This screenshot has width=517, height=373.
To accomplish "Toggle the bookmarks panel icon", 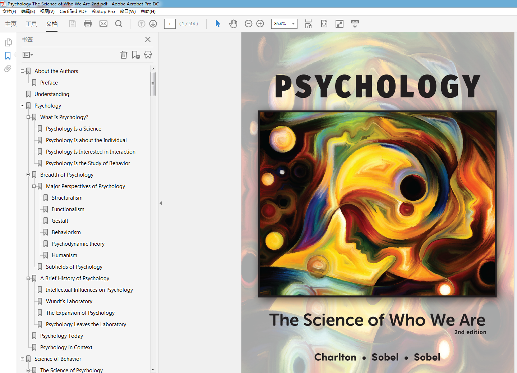I will (8, 56).
